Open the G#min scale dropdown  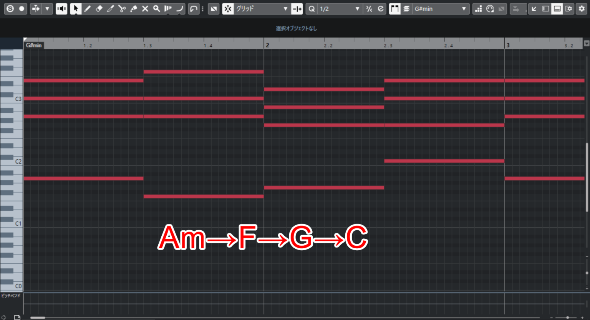(441, 8)
